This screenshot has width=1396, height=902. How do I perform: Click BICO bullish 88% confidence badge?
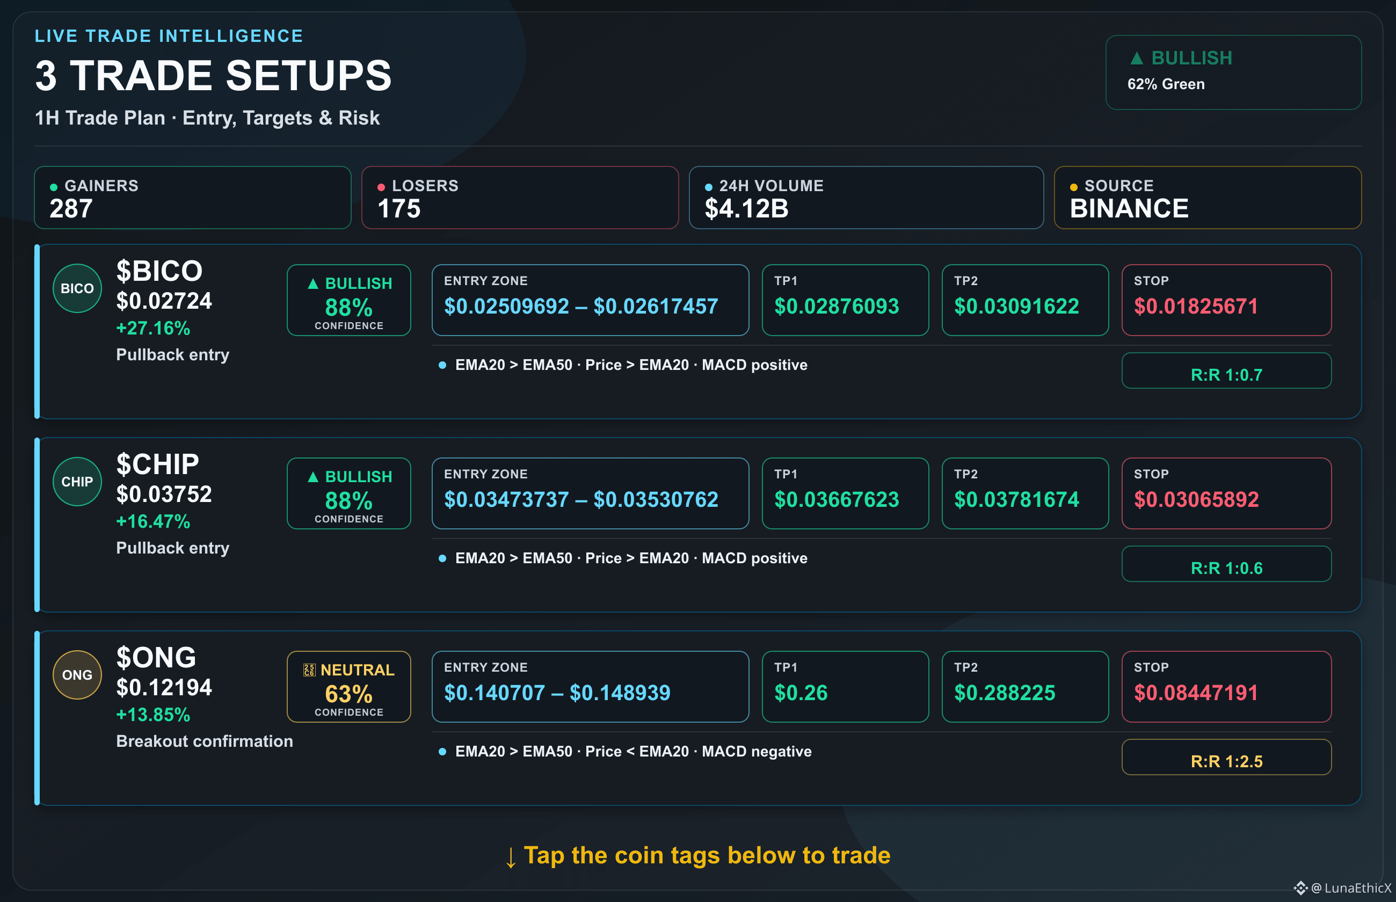(x=349, y=300)
